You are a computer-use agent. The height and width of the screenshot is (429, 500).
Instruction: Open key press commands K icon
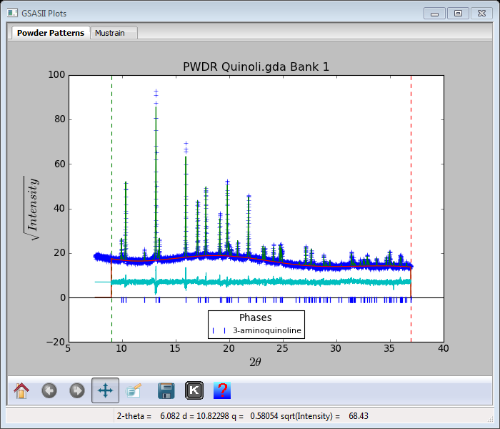[194, 390]
